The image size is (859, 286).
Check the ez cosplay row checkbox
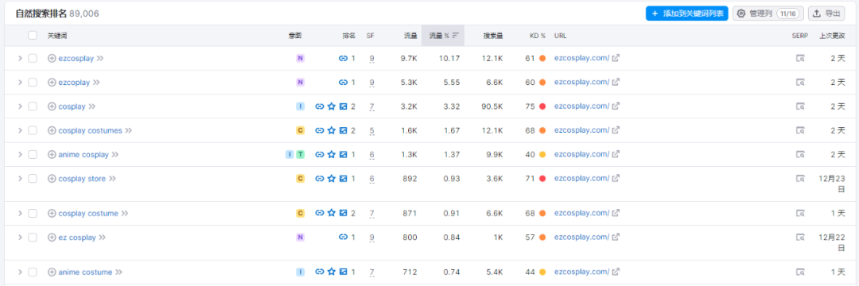(33, 238)
